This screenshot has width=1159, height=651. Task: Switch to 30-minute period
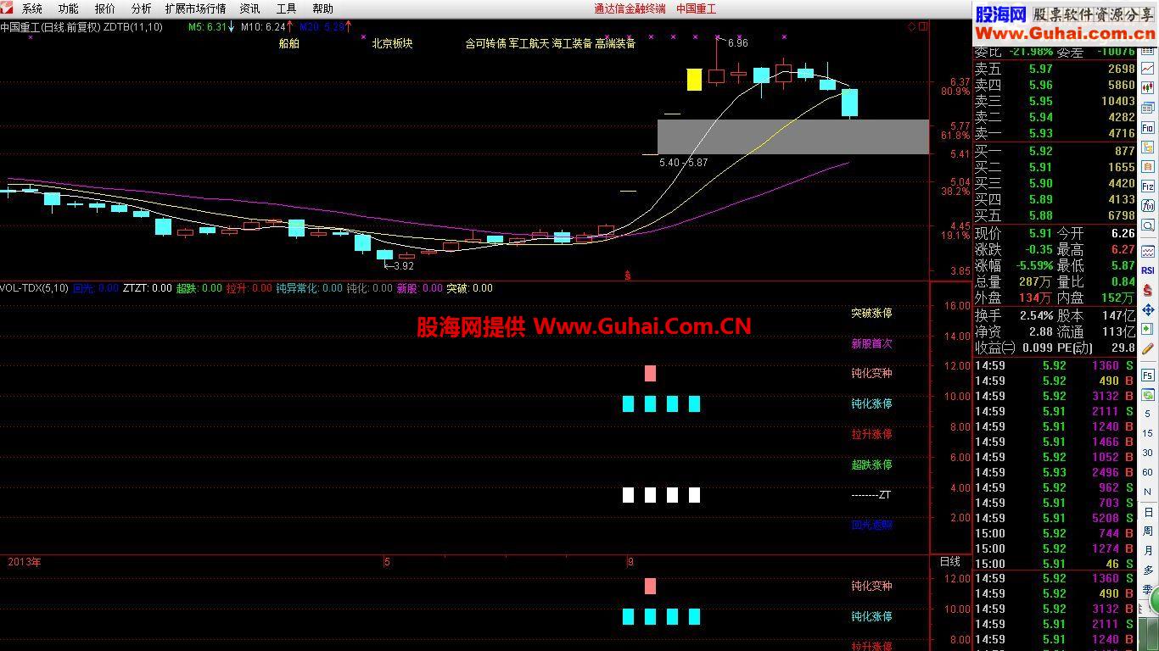(x=1148, y=453)
